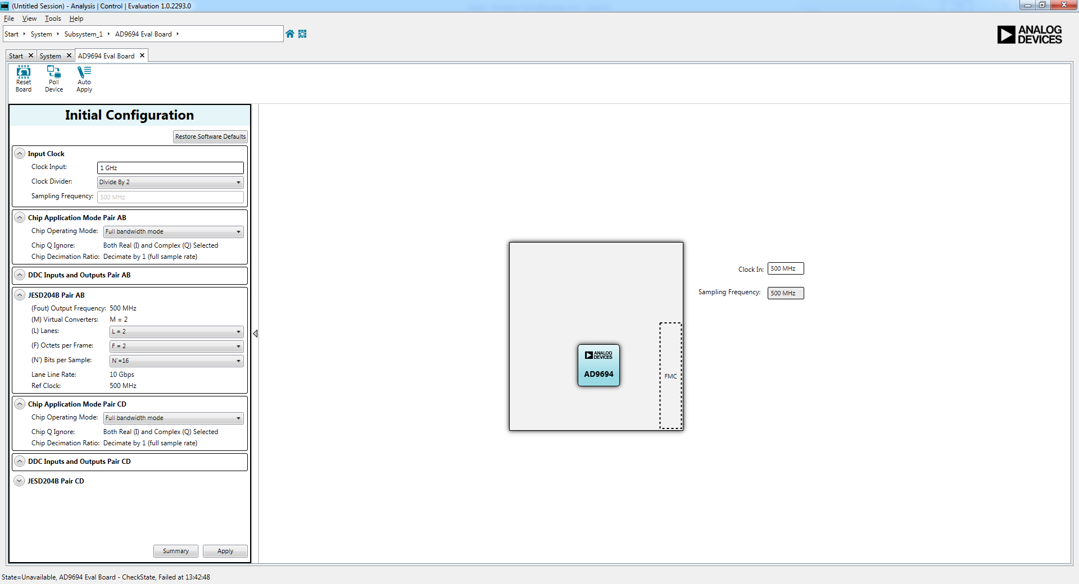The width and height of the screenshot is (1079, 584).
Task: Click the Clock Input text field
Action: point(170,168)
